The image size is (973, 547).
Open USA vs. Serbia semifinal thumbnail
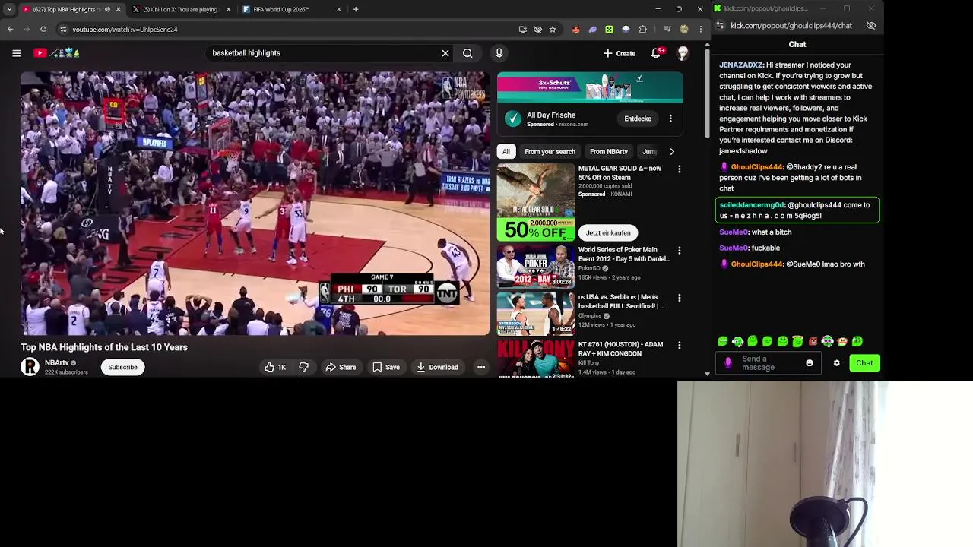pyautogui.click(x=536, y=314)
